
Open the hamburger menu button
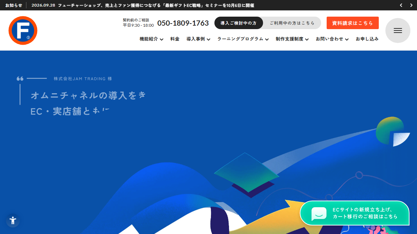pyautogui.click(x=398, y=31)
